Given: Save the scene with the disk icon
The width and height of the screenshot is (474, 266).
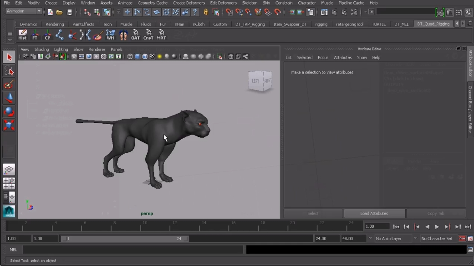Looking at the screenshot, I should [70, 12].
